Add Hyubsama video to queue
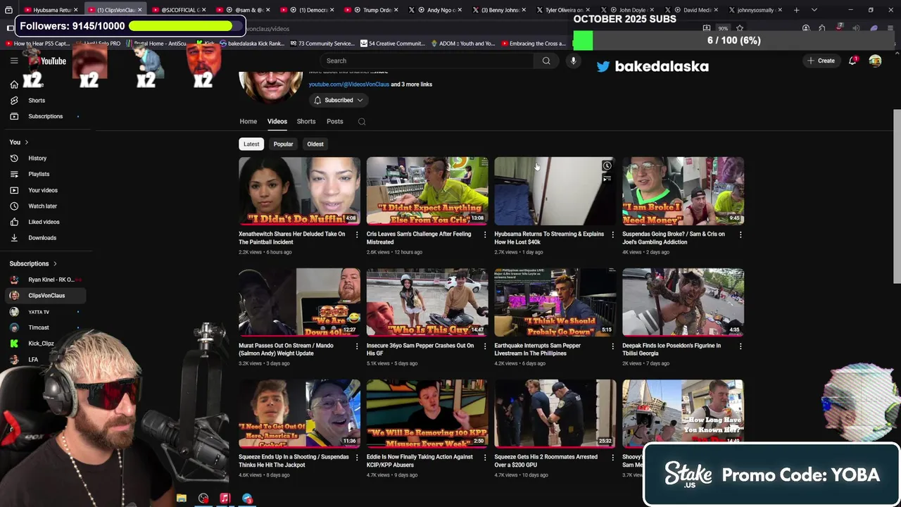This screenshot has width=901, height=507. tap(607, 179)
